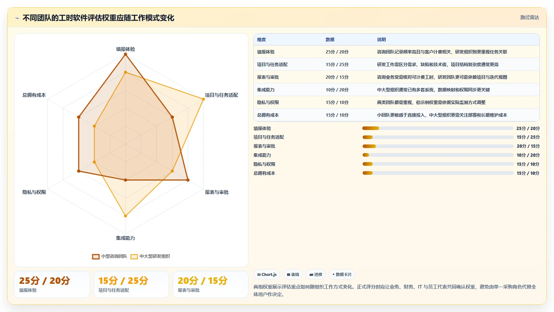Open the 25分 / 20分 填报体验 stat card

click(x=52, y=285)
